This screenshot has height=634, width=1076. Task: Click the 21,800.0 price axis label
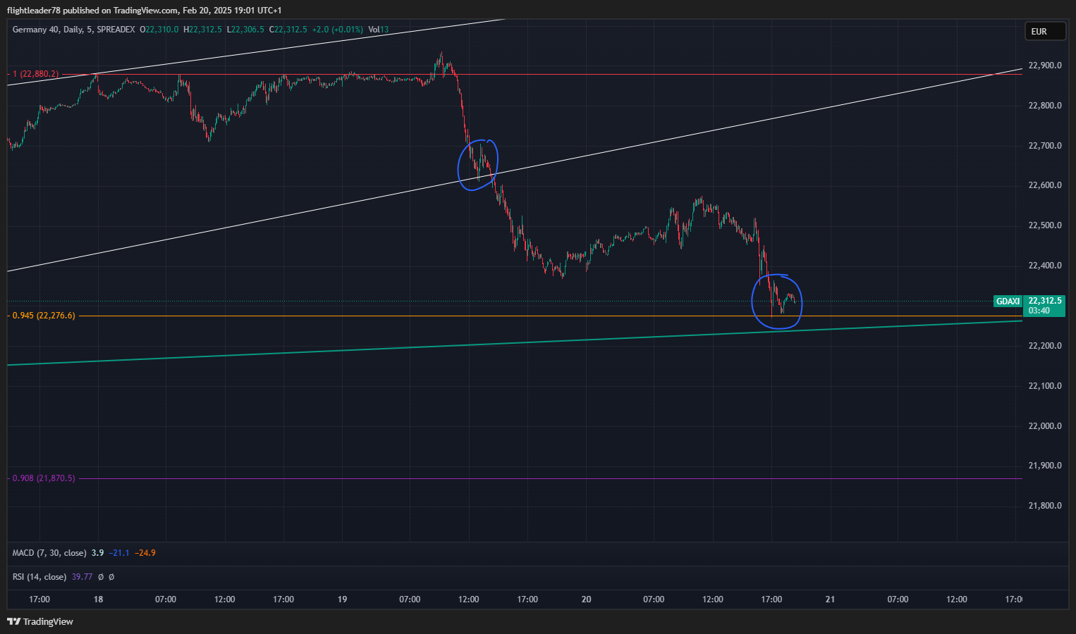click(x=1045, y=506)
